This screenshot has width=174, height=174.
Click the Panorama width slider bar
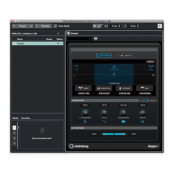pyautogui.click(x=114, y=134)
